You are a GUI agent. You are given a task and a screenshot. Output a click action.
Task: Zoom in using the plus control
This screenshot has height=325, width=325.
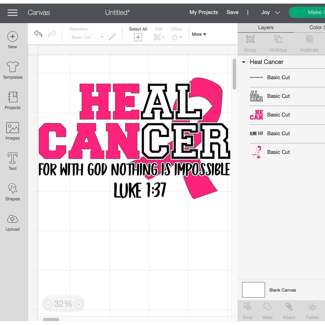[x=78, y=304]
